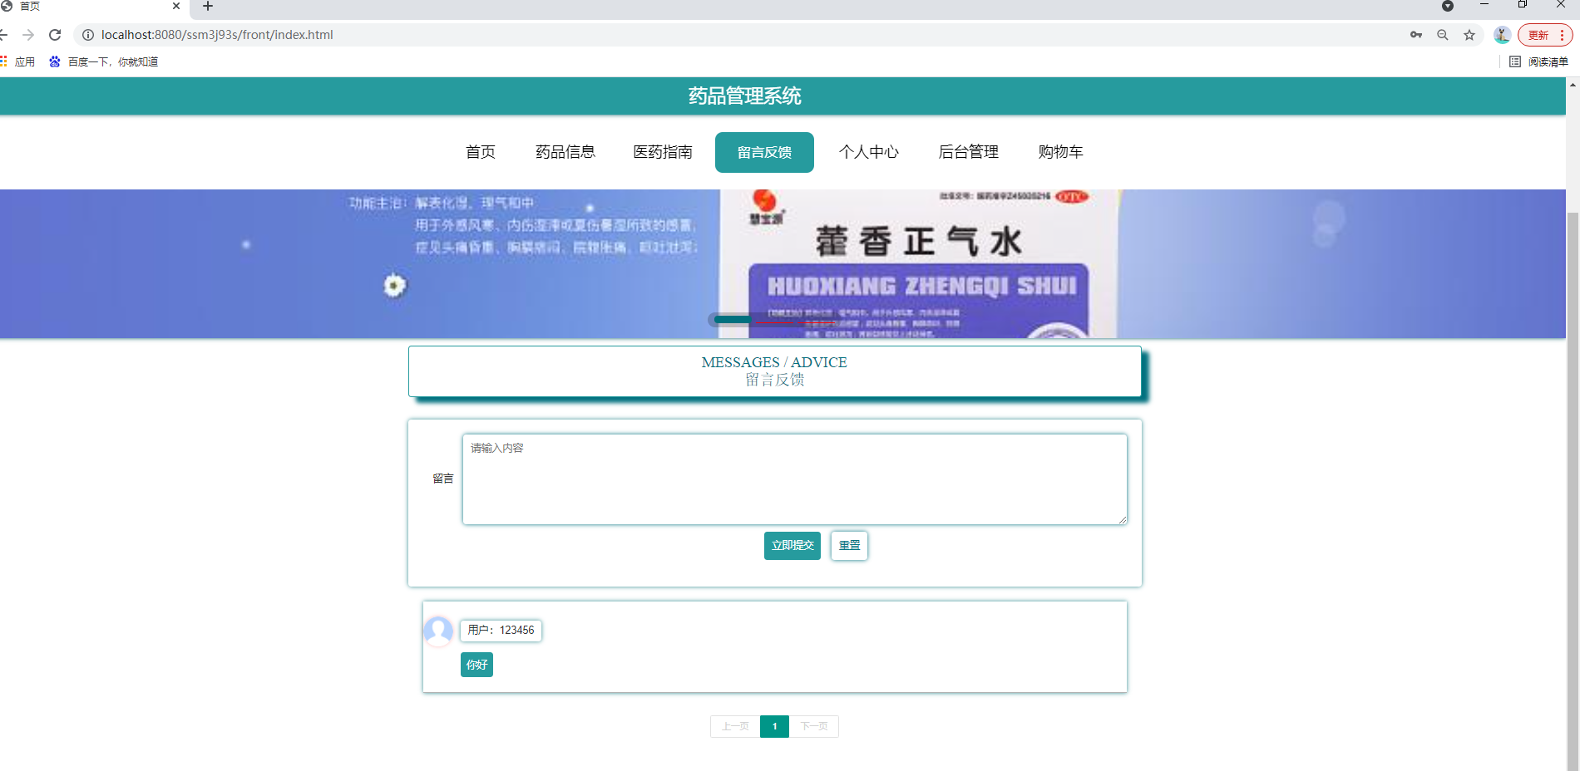Click the second red carousel indicator
The image size is (1580, 771).
775,322
